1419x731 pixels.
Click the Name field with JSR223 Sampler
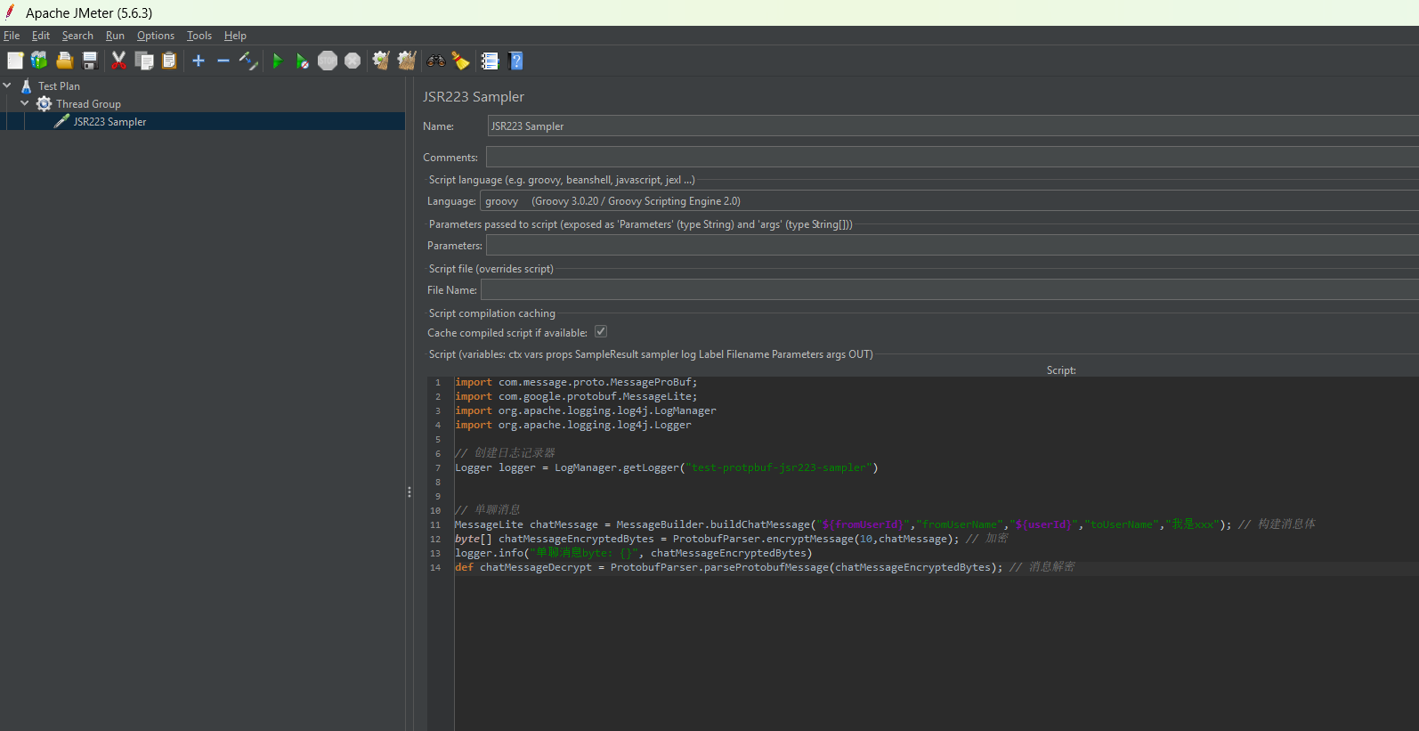point(953,126)
